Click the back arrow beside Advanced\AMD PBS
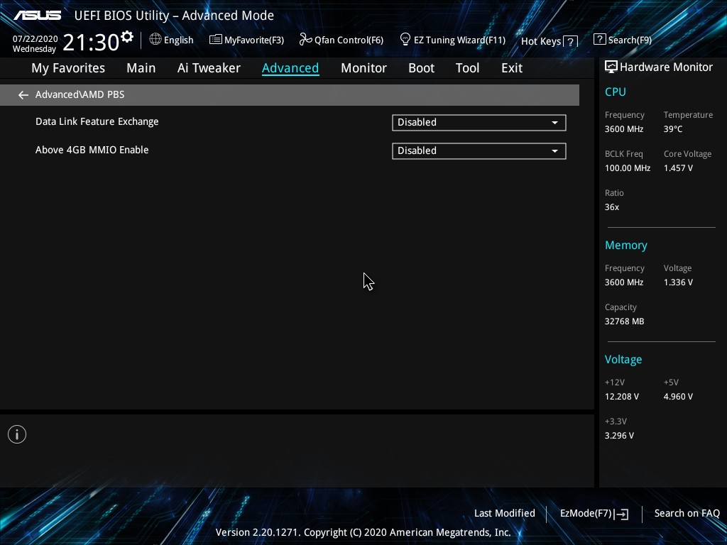The width and height of the screenshot is (727, 545). (x=23, y=95)
